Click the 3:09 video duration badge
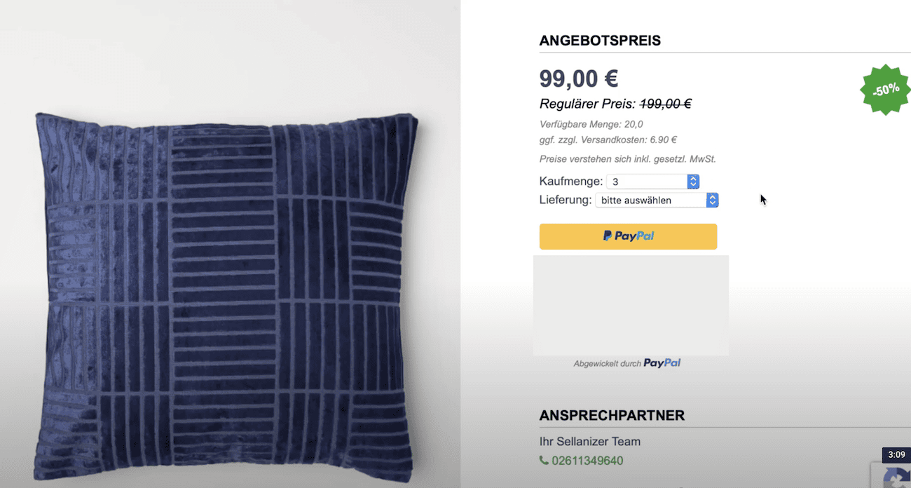 [x=896, y=454]
